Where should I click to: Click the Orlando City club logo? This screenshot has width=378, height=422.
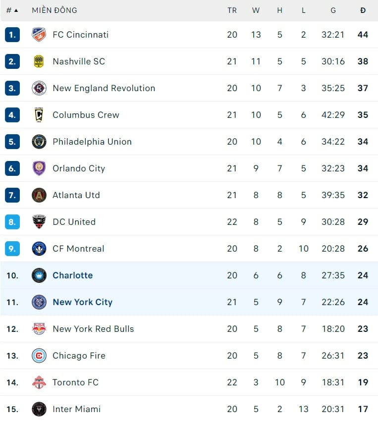coord(39,168)
